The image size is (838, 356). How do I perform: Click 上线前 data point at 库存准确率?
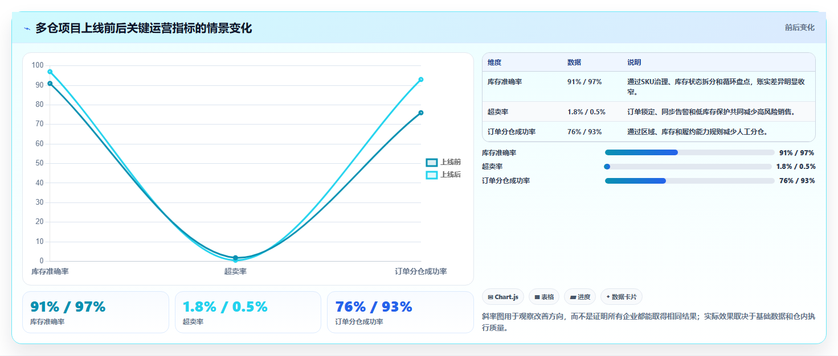pyautogui.click(x=50, y=84)
